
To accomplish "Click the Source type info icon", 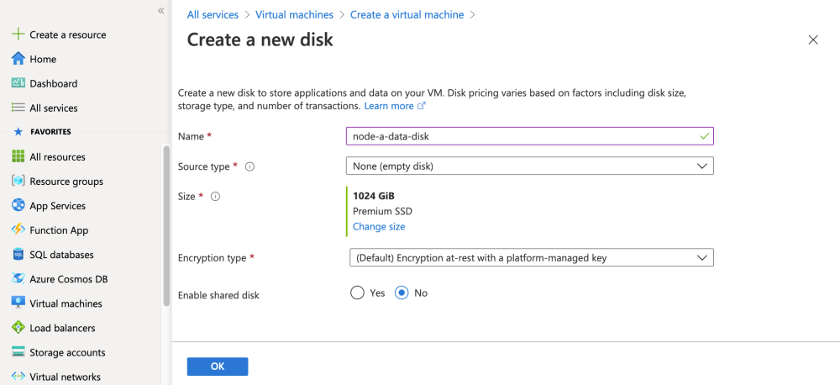I will click(249, 166).
